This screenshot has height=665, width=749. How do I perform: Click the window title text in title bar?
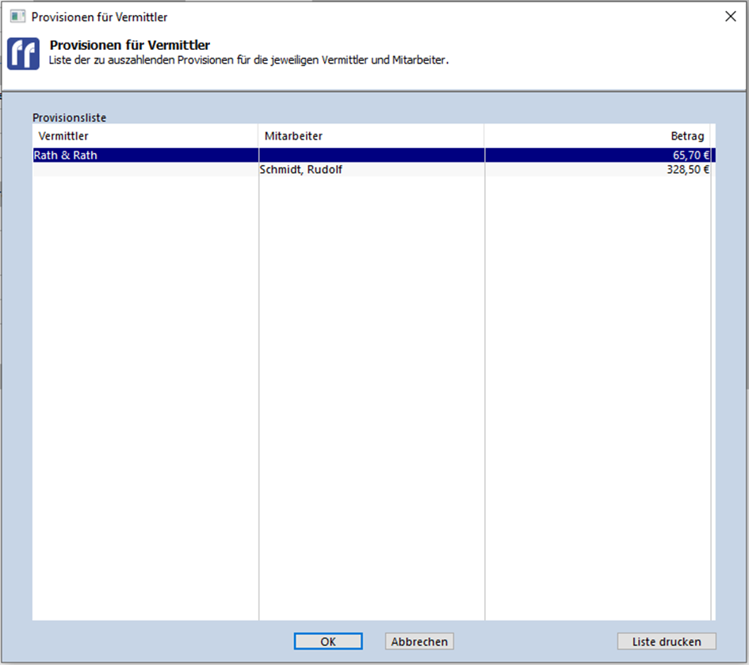(99, 17)
